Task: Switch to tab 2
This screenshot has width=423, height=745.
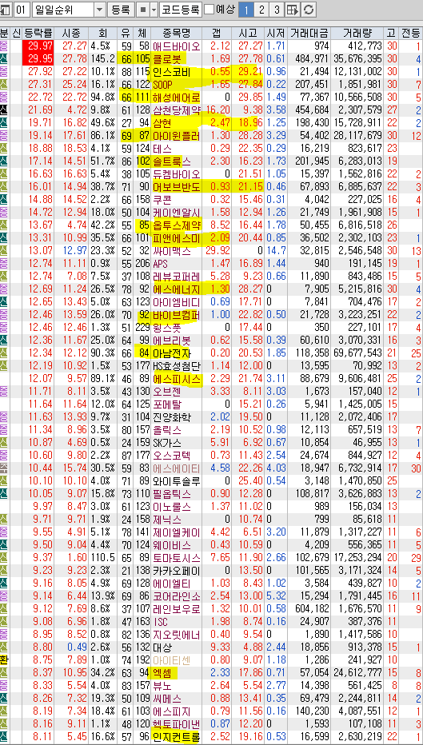Action: [261, 9]
